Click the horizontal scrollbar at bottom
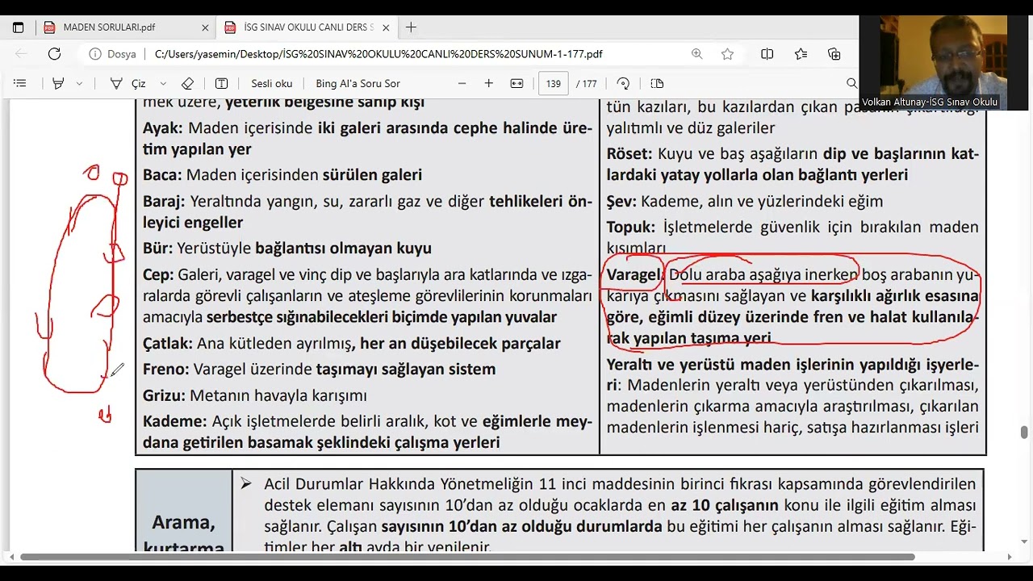Viewport: 1033px width, 581px height. pos(467,557)
